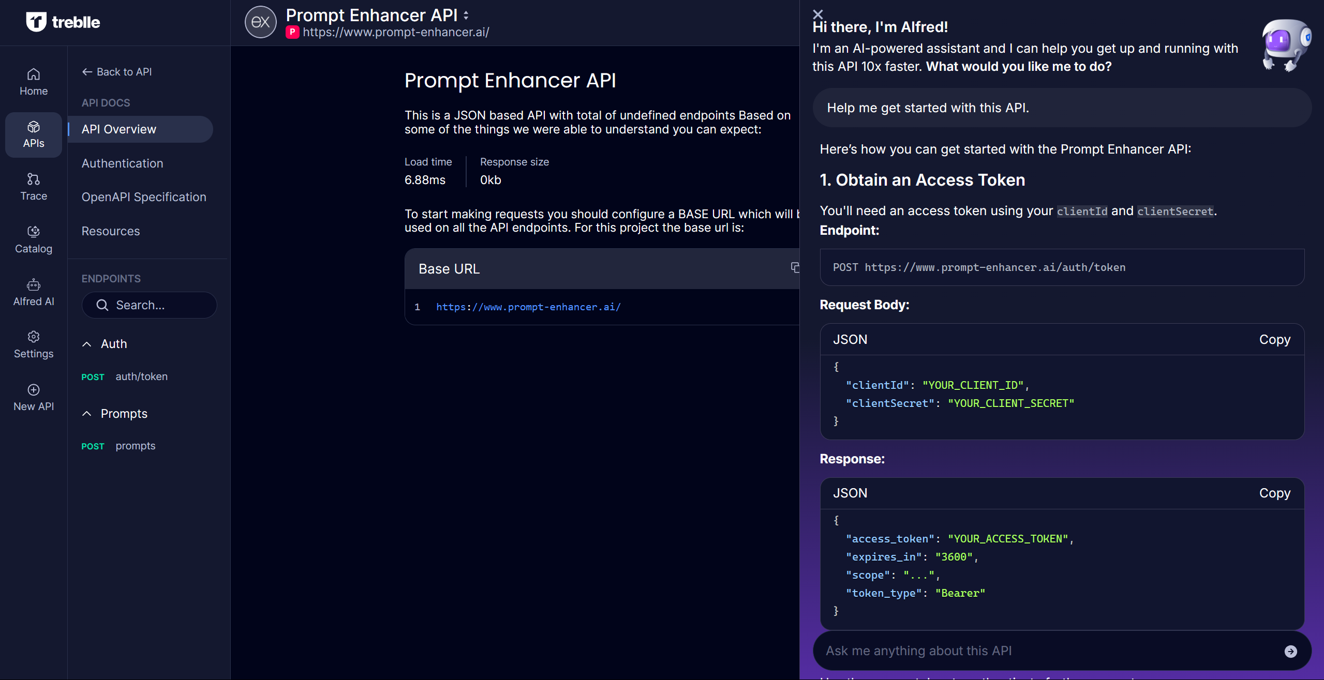Click the Prompt Enhancer API avatar icon
Image resolution: width=1324 pixels, height=680 pixels.
(x=260, y=22)
